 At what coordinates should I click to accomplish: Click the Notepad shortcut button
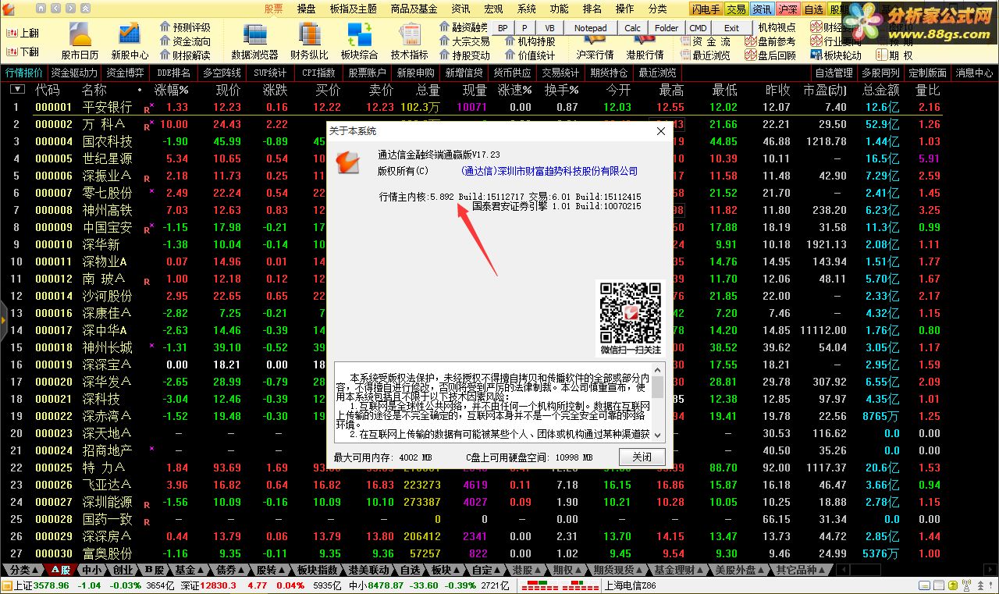(x=590, y=27)
